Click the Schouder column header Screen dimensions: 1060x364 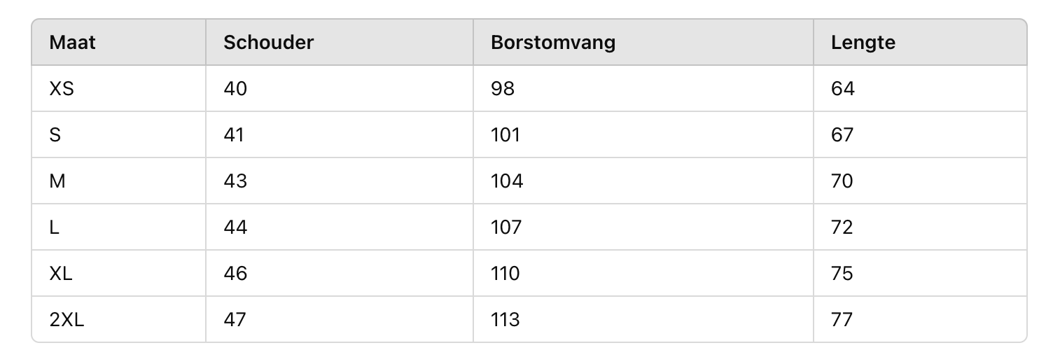268,43
